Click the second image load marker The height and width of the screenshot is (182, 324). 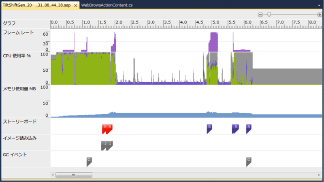click(x=110, y=146)
